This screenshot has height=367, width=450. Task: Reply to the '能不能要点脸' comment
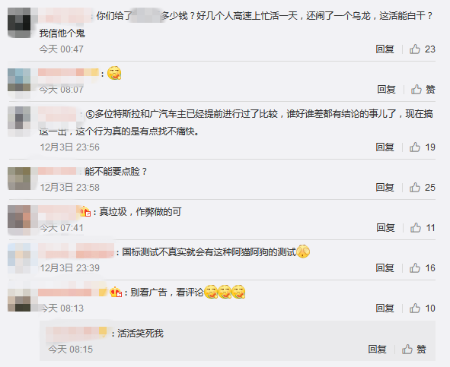click(385, 188)
